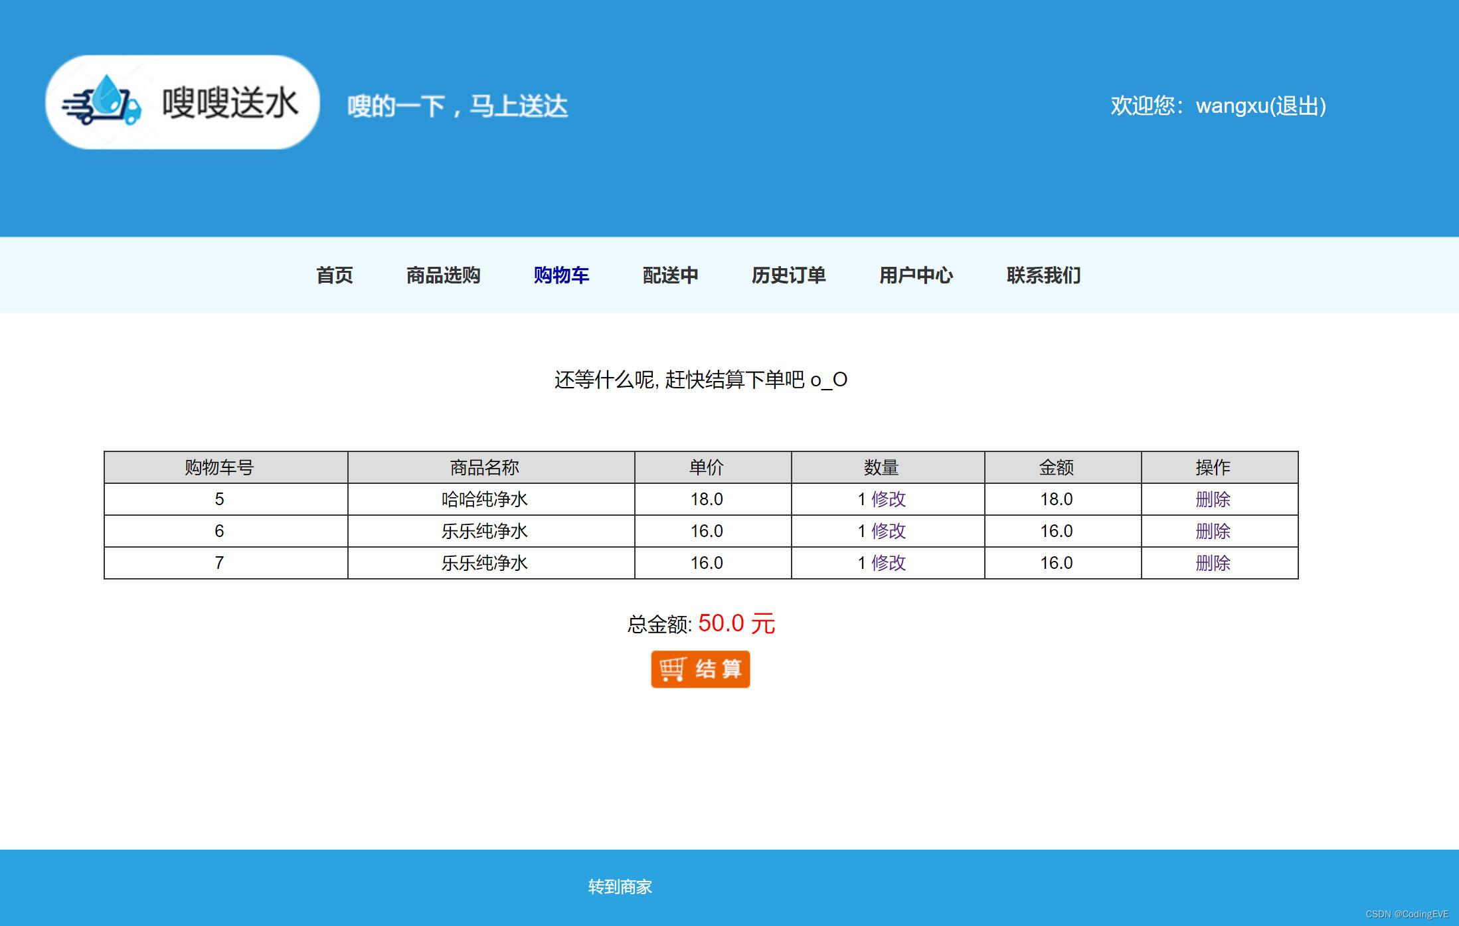Click the shopping cart icon on 结算 button
The width and height of the screenshot is (1459, 926).
[673, 670]
